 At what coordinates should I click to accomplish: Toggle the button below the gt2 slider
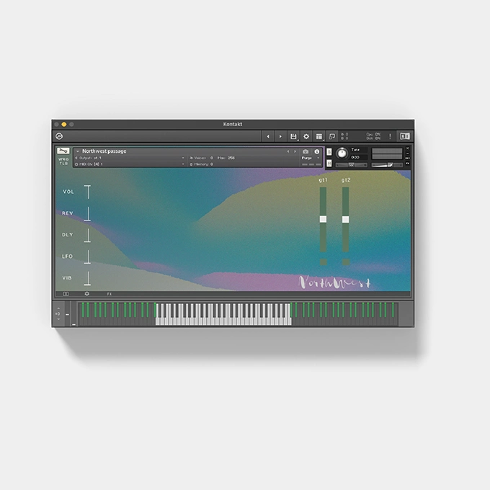point(345,262)
